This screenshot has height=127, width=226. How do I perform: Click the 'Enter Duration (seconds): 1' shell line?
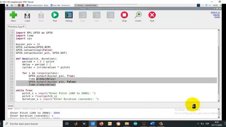tap(32, 116)
